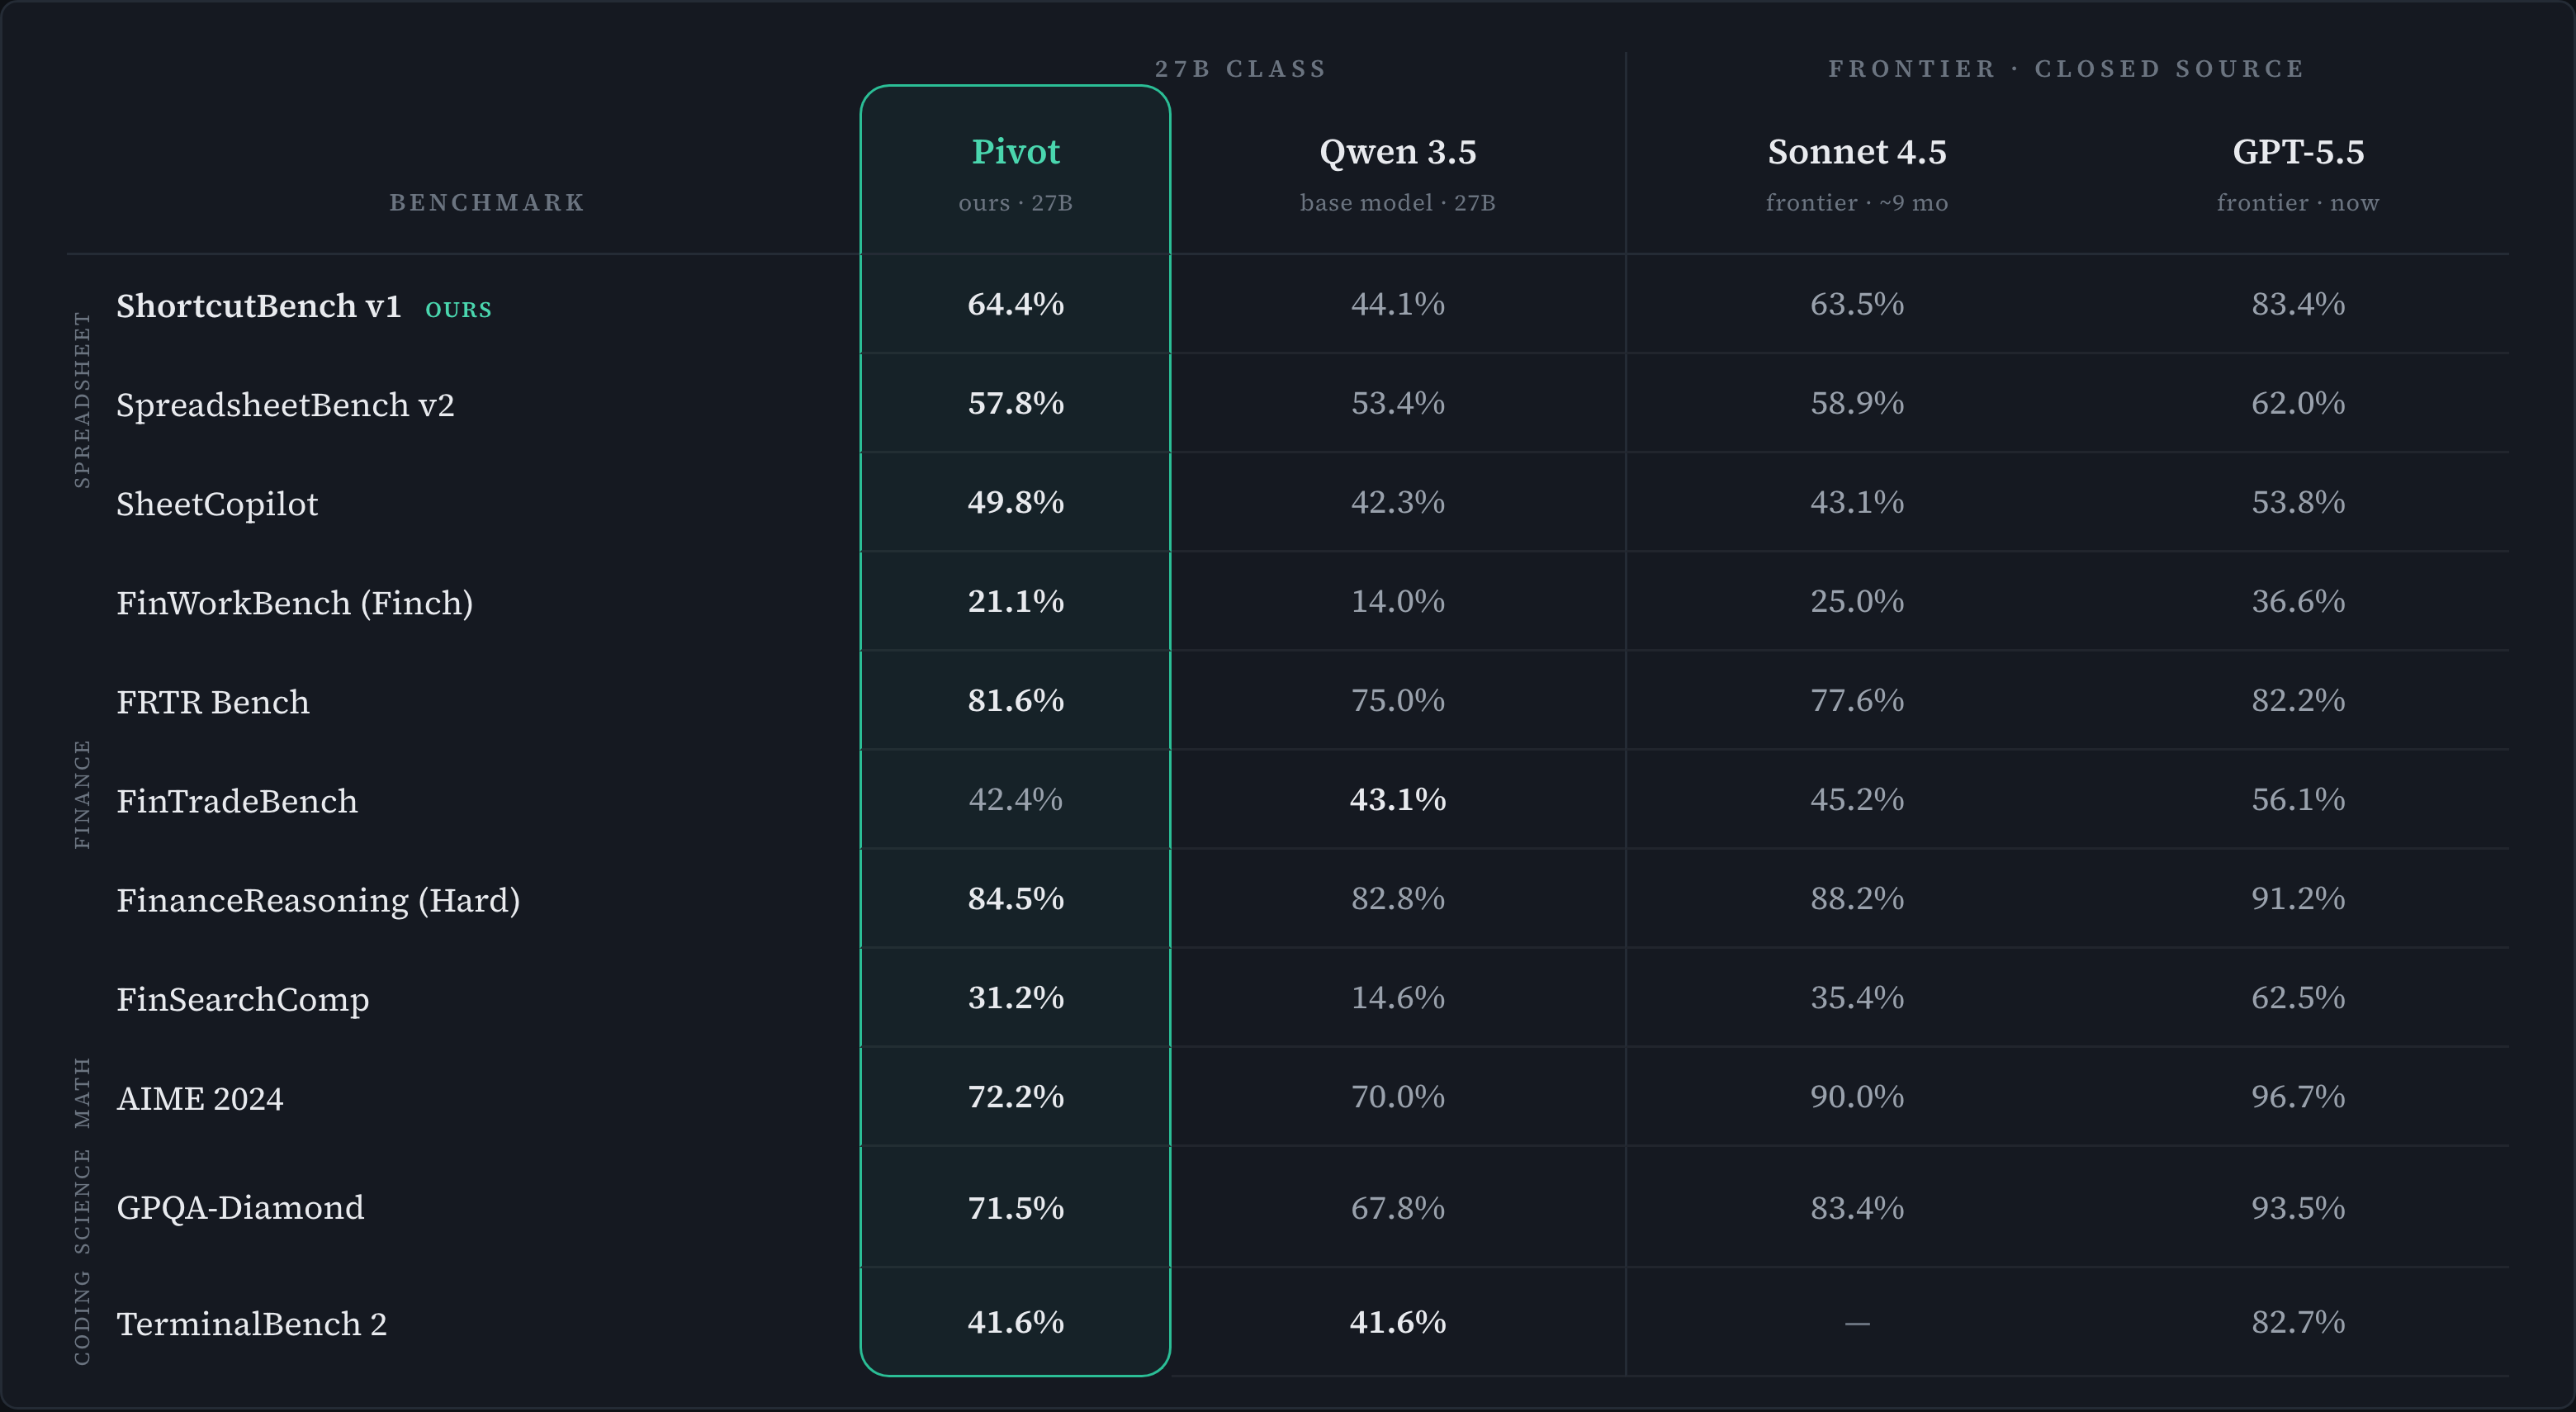Click GPT-5.5's 93.5% GPQA-Diamond score
The image size is (2576, 1412).
pyautogui.click(x=2298, y=1208)
